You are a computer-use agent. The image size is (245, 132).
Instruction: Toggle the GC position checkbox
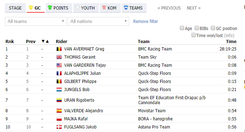click(x=213, y=28)
